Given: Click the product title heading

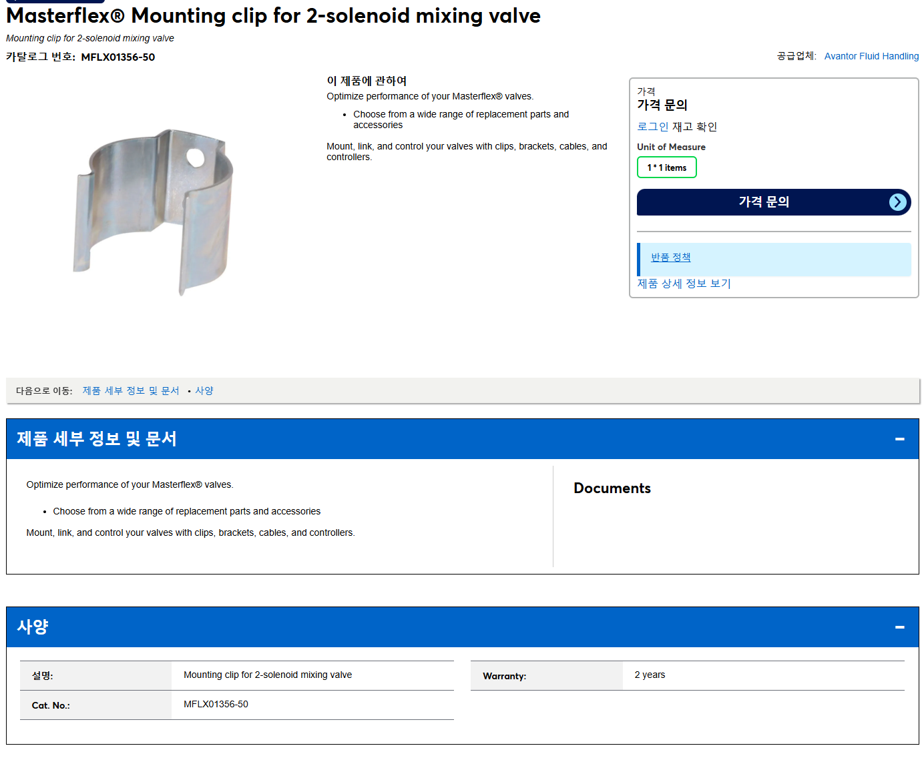Looking at the screenshot, I should point(274,15).
